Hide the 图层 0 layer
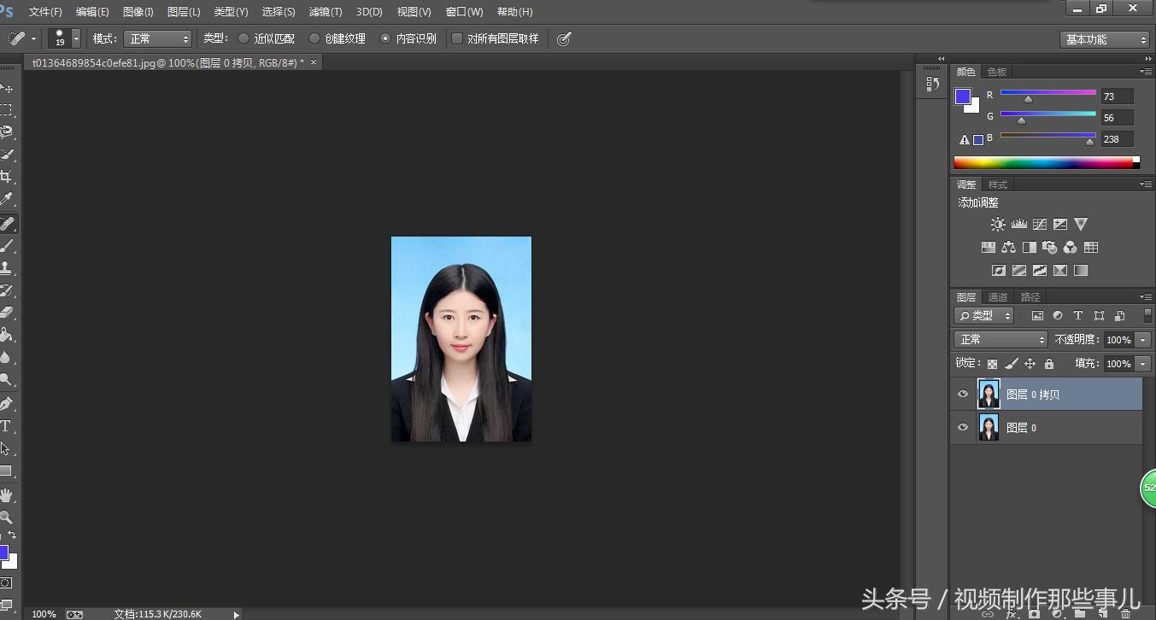The image size is (1156, 620). pyautogui.click(x=963, y=427)
